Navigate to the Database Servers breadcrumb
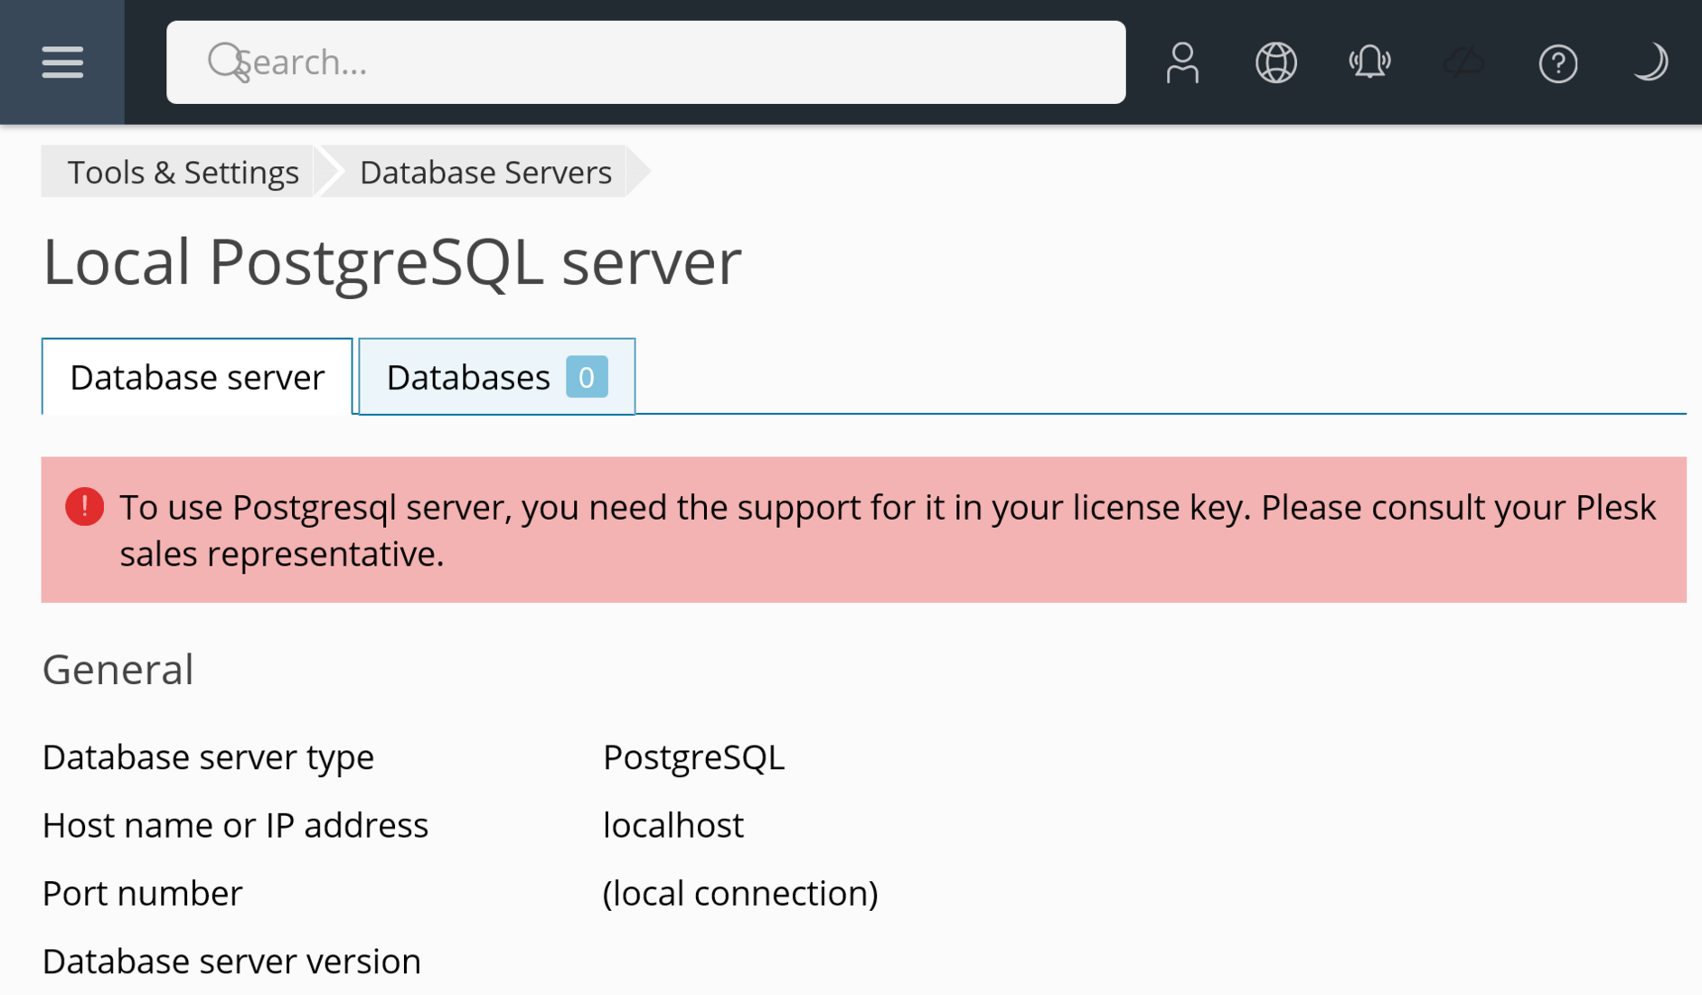Viewport: 1702px width, 995px height. (485, 172)
